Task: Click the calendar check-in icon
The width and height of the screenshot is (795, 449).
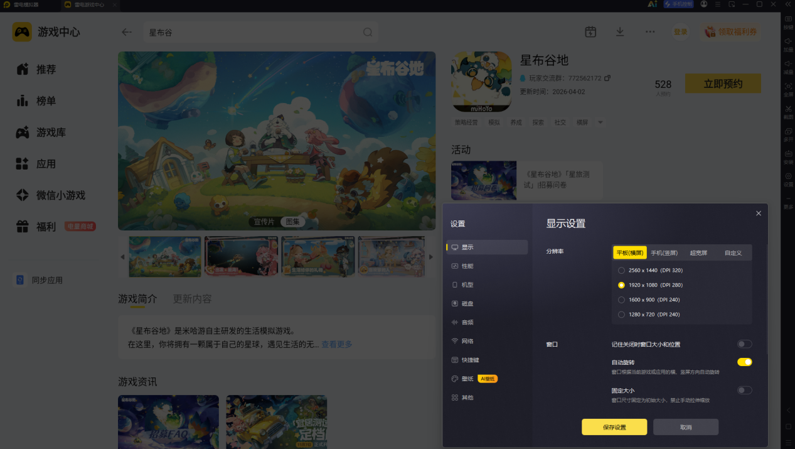Action: point(590,32)
